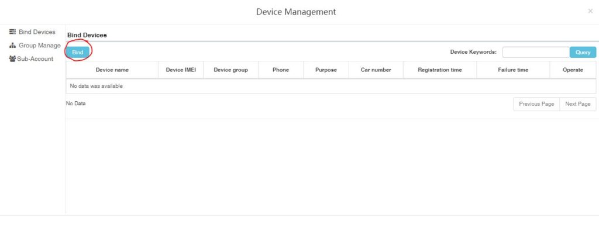This screenshot has width=599, height=228.
Task: Go to Previous Page
Action: click(536, 104)
